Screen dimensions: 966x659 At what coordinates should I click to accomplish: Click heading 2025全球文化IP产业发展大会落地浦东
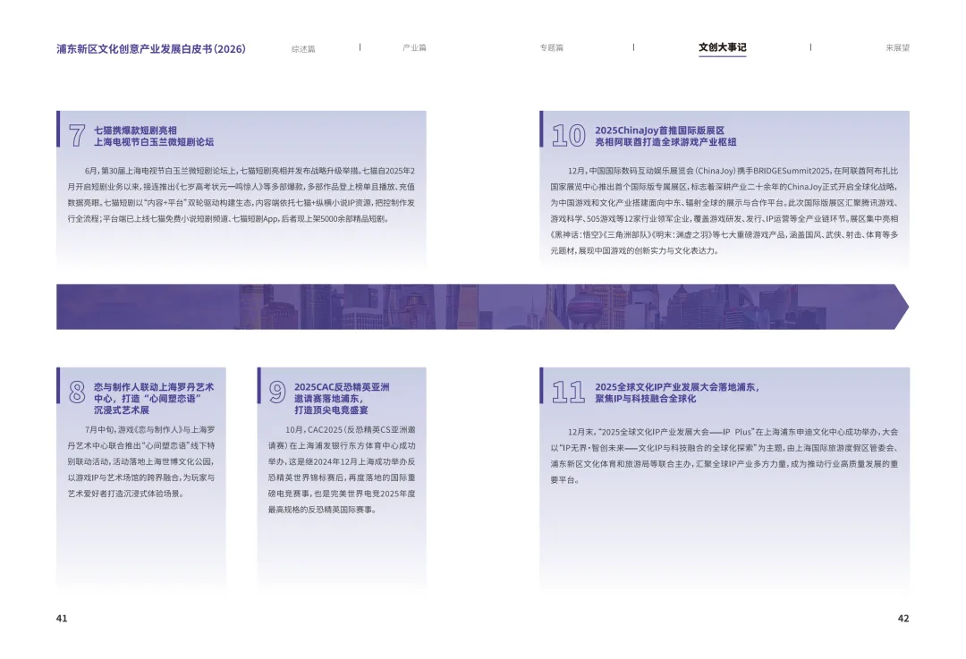click(676, 387)
